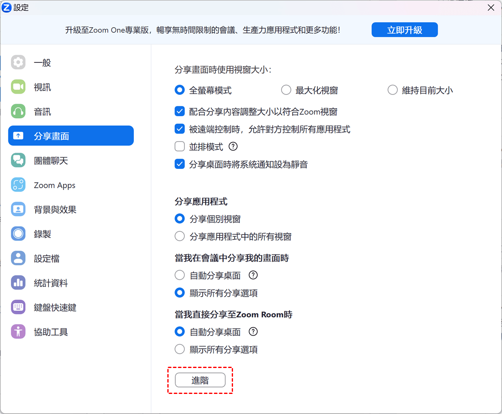Image resolution: width=502 pixels, height=414 pixels.
Task: Choose 顯示所有分享選項 under 當我直接分享至Zoom Room時
Action: tap(179, 349)
